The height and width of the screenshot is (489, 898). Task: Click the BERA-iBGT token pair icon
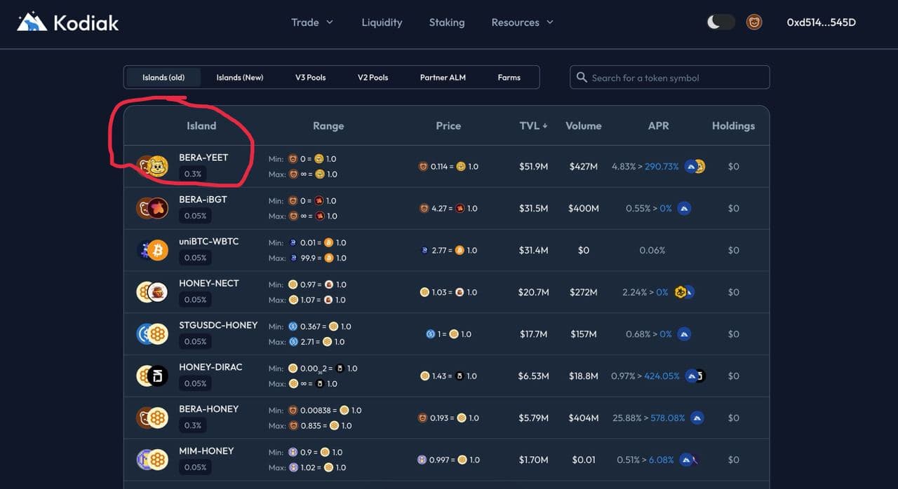(x=152, y=208)
